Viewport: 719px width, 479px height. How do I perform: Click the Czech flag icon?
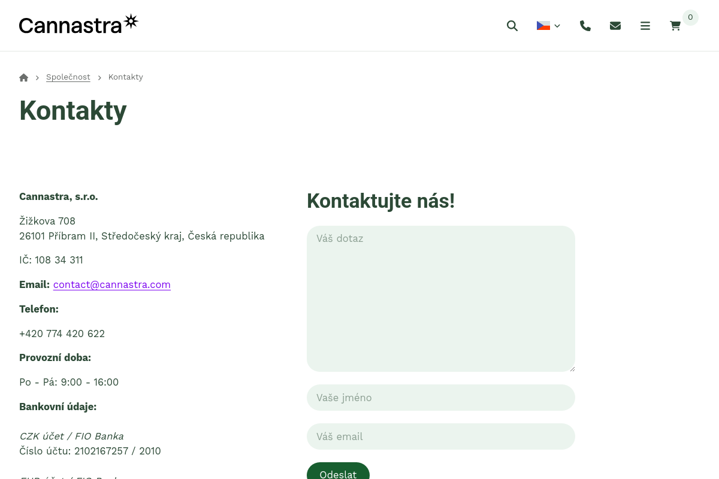click(543, 25)
